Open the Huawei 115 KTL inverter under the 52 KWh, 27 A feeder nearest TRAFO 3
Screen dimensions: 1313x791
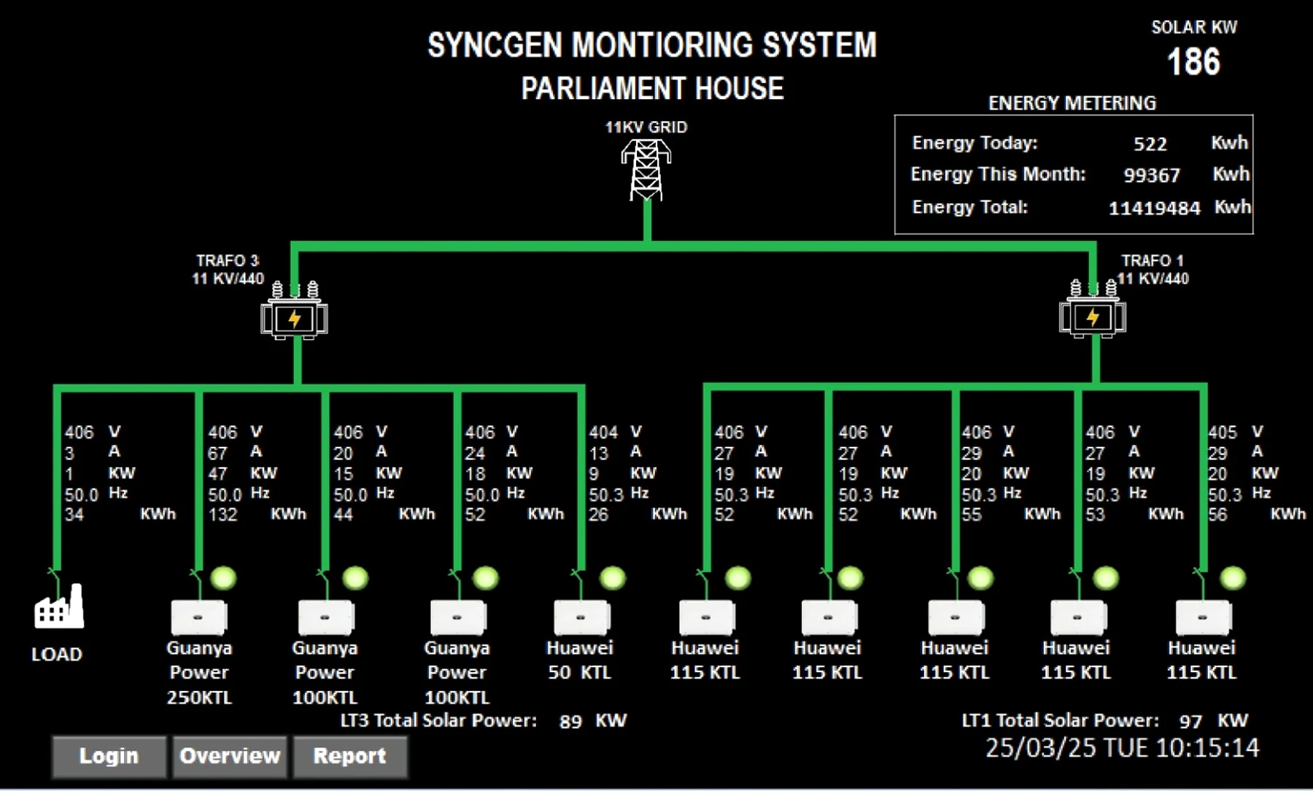point(706,617)
